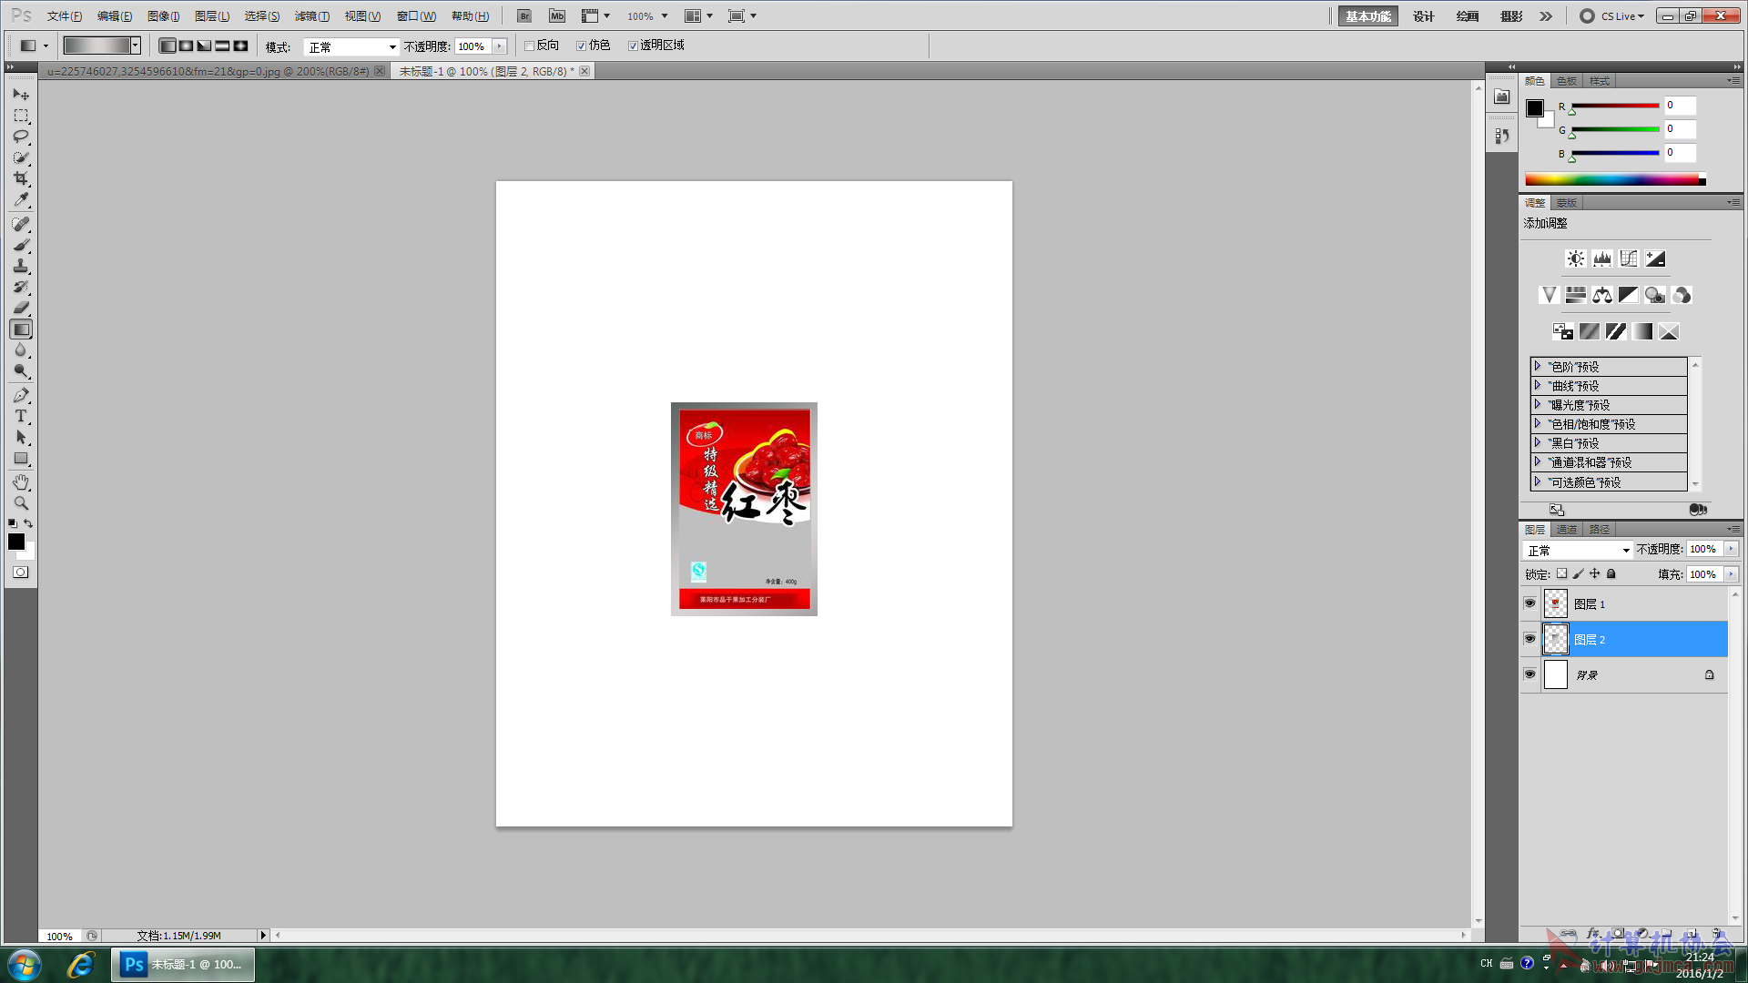Add a Color Balance adjustment
The image size is (1748, 983).
coord(1601,295)
